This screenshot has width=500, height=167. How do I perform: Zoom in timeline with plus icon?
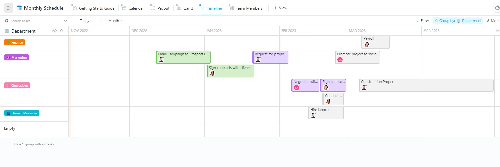[x=102, y=21]
